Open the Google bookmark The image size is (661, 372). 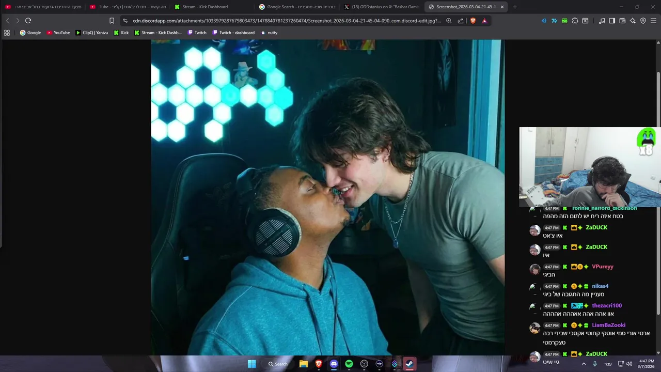30,33
